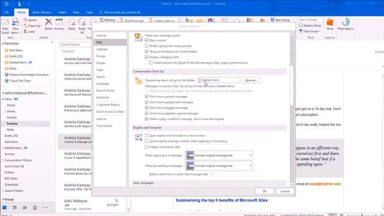
Task: Switch to the View ribbon tab
Action: (x=76, y=12)
